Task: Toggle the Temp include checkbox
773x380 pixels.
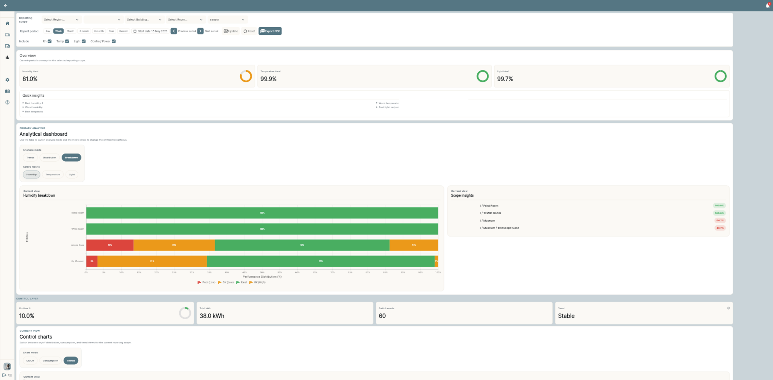Action: click(67, 41)
